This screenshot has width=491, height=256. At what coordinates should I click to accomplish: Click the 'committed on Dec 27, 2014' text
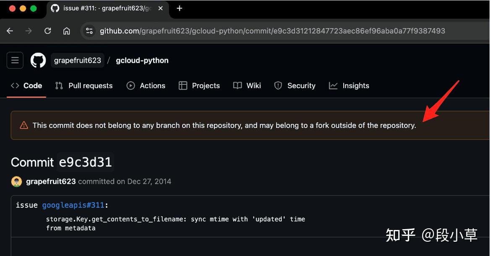[x=125, y=182]
